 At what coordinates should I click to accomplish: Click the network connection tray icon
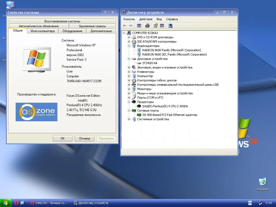pyautogui.click(x=261, y=203)
